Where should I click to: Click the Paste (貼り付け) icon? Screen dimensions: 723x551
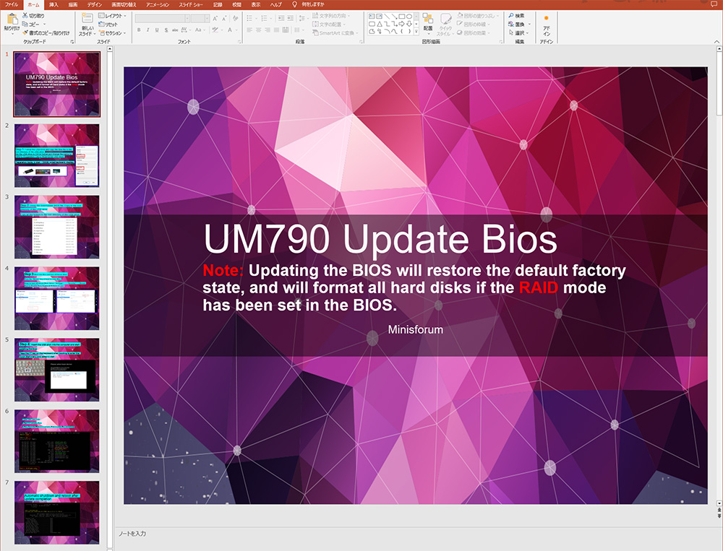point(12,19)
